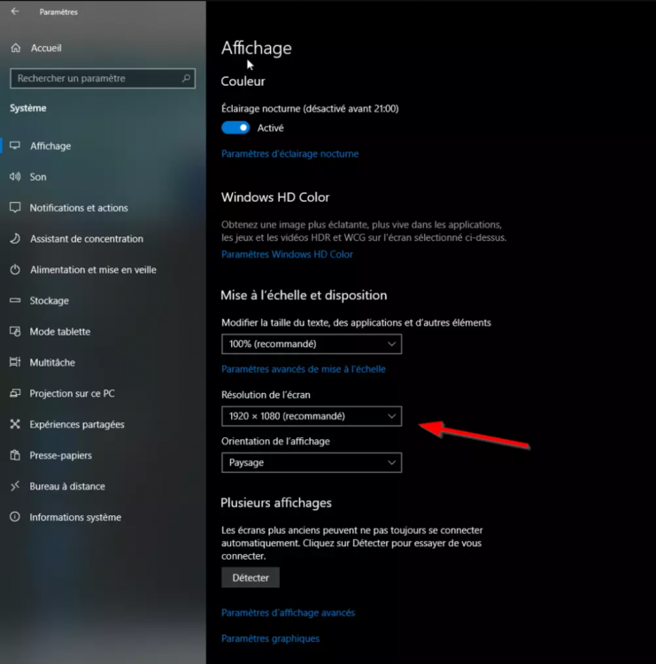Select Affichage in the sidebar

[50, 146]
